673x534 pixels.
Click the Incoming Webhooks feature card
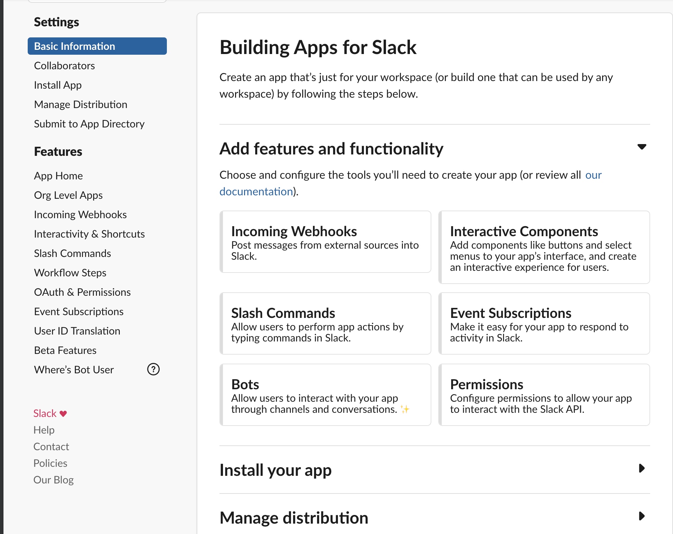tap(325, 242)
